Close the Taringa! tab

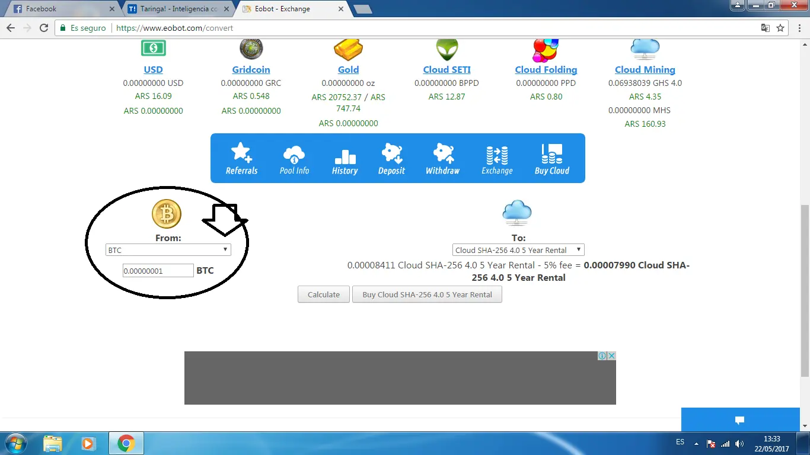click(x=227, y=9)
